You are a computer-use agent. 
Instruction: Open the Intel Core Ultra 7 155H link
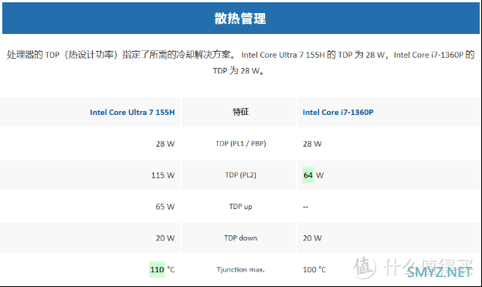132,113
